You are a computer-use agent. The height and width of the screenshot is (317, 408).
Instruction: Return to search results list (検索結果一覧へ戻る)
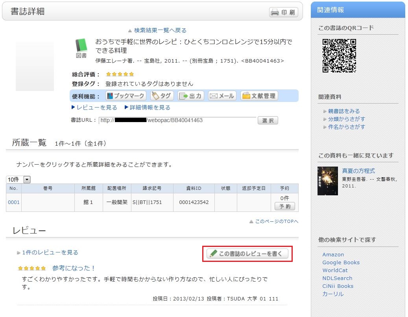click(x=157, y=30)
